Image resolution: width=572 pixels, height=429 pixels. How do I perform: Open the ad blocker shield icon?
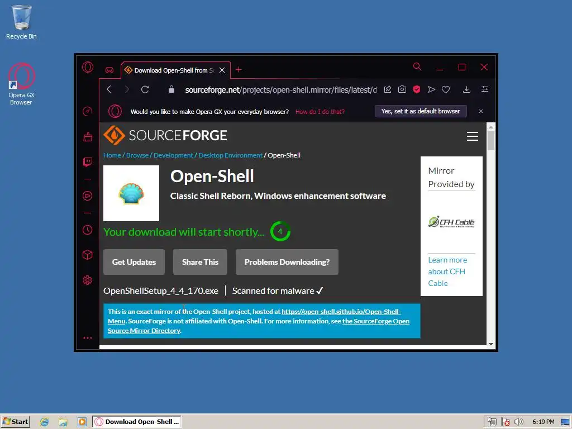pos(417,89)
